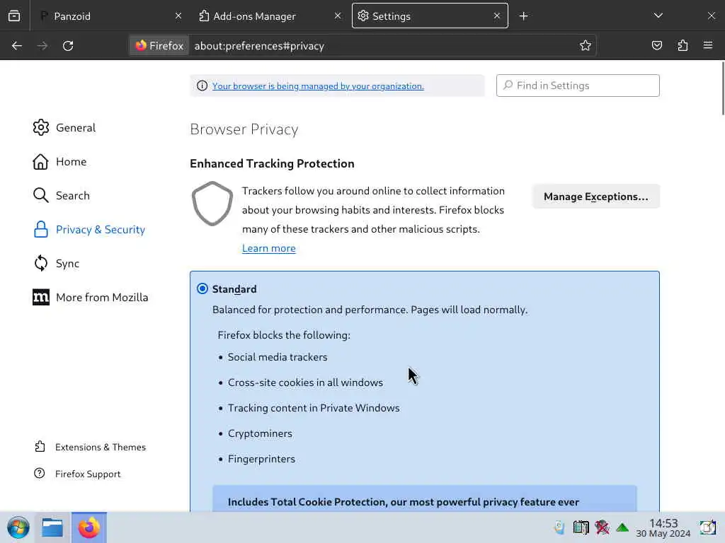
Task: Close the Settings tab
Action: point(497,16)
